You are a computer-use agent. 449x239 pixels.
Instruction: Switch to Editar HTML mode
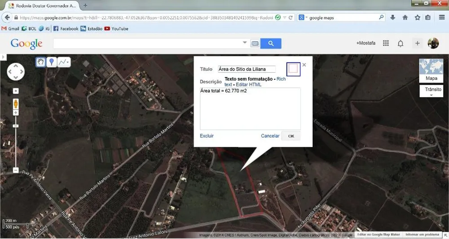tap(249, 85)
